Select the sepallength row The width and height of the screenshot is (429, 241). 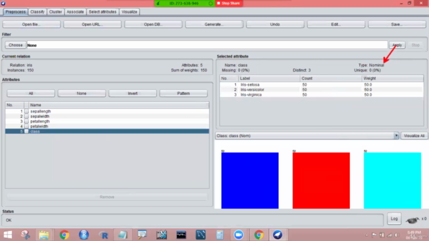click(107, 111)
